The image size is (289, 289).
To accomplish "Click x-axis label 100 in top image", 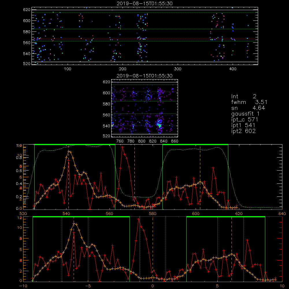I will click(68, 69).
